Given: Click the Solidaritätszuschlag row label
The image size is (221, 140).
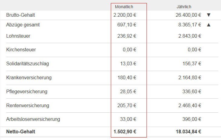Looking at the screenshot, I should pyautogui.click(x=28, y=64).
